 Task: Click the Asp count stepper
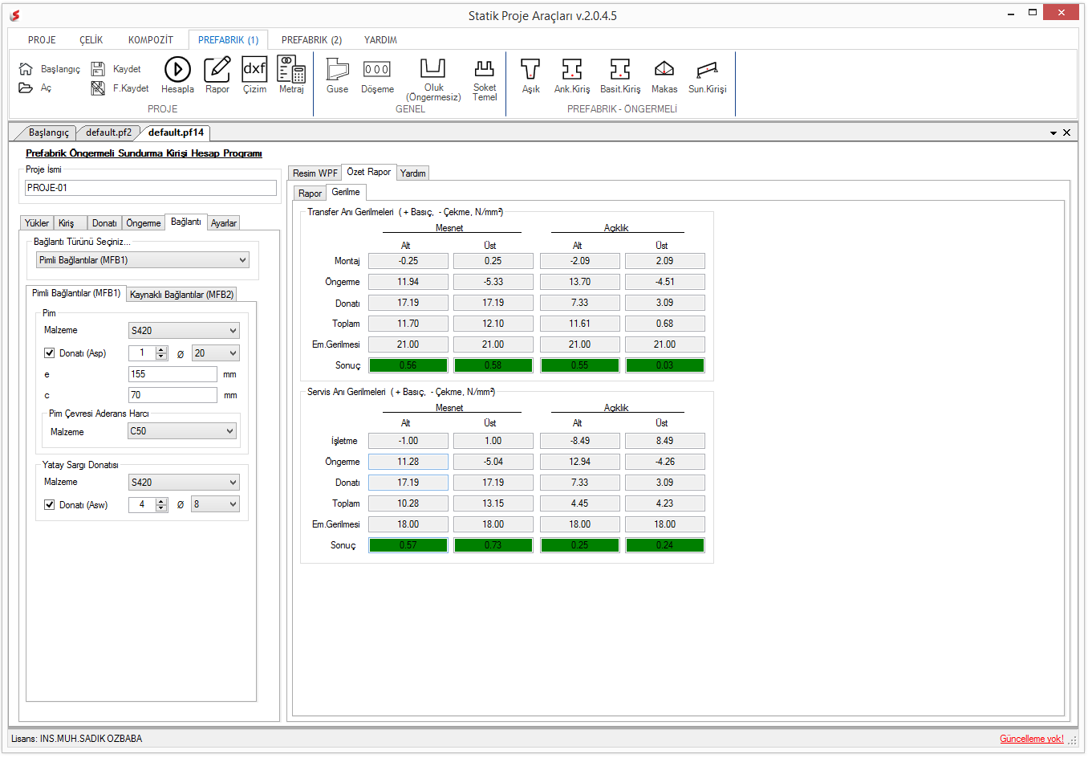coord(161,353)
